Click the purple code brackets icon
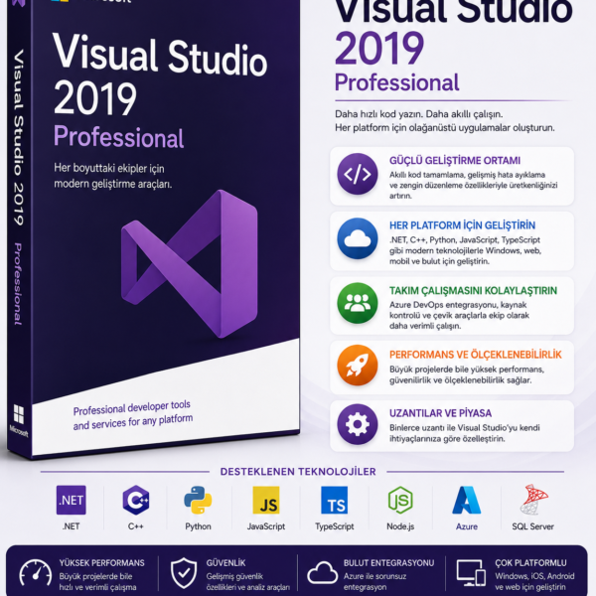The height and width of the screenshot is (596, 596). pyautogui.click(x=358, y=174)
